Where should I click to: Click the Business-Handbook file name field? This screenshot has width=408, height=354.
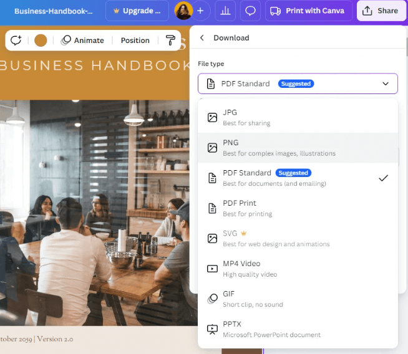click(x=54, y=11)
